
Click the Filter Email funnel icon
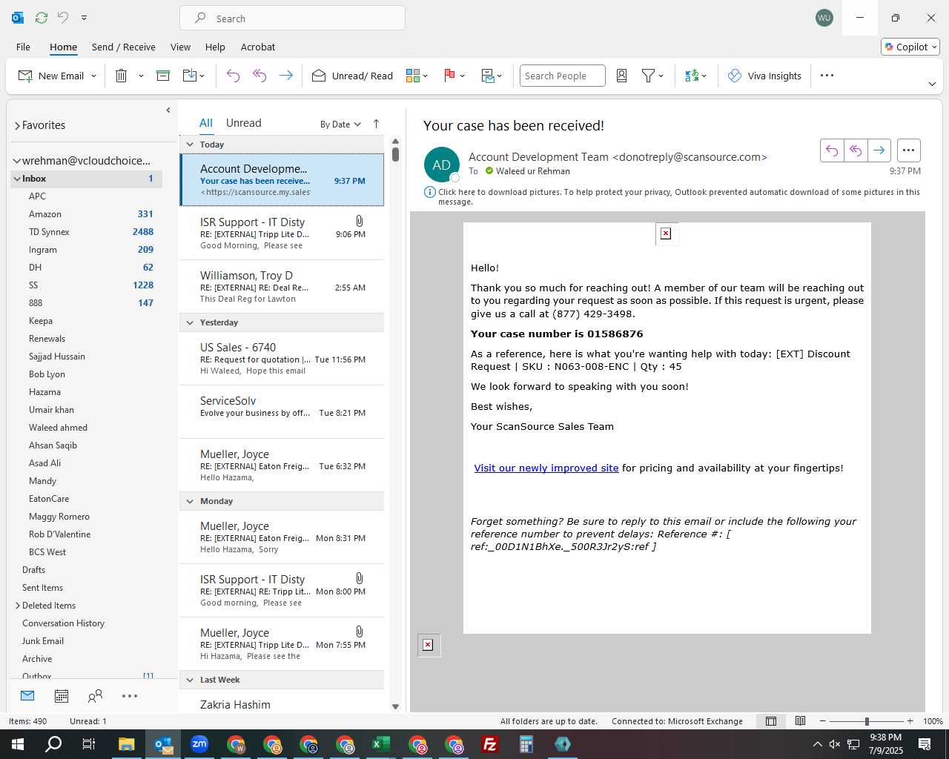(x=648, y=76)
